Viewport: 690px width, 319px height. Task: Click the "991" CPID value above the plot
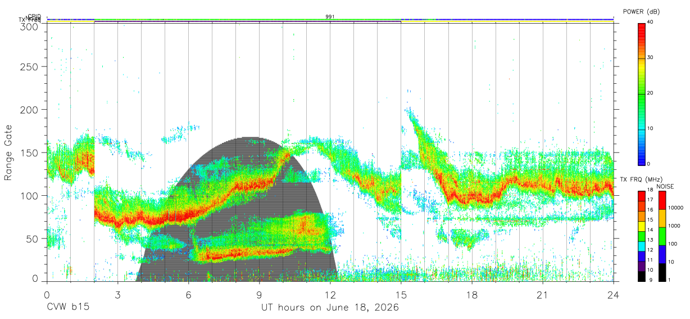pyautogui.click(x=330, y=17)
